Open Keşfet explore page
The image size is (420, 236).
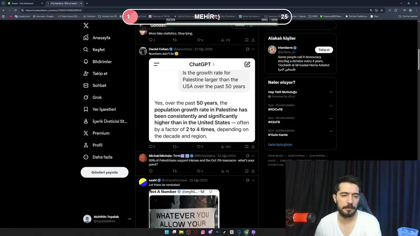coord(94,49)
